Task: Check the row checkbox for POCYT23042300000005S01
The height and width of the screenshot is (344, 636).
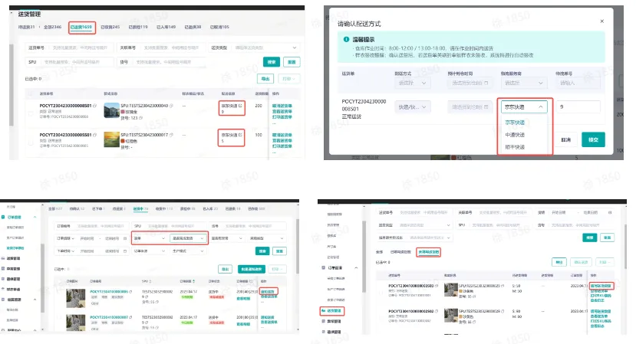Action: tap(31, 143)
